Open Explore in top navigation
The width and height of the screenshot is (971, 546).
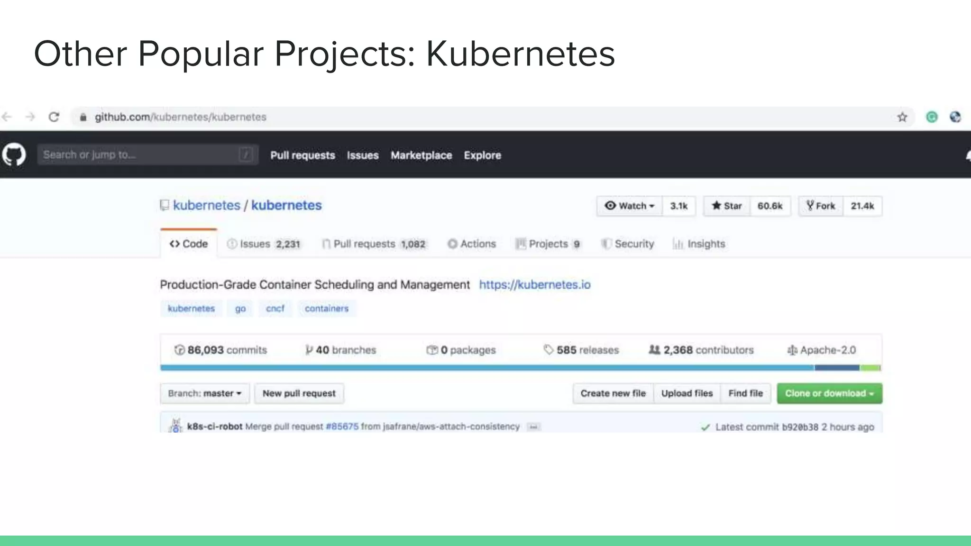point(482,155)
